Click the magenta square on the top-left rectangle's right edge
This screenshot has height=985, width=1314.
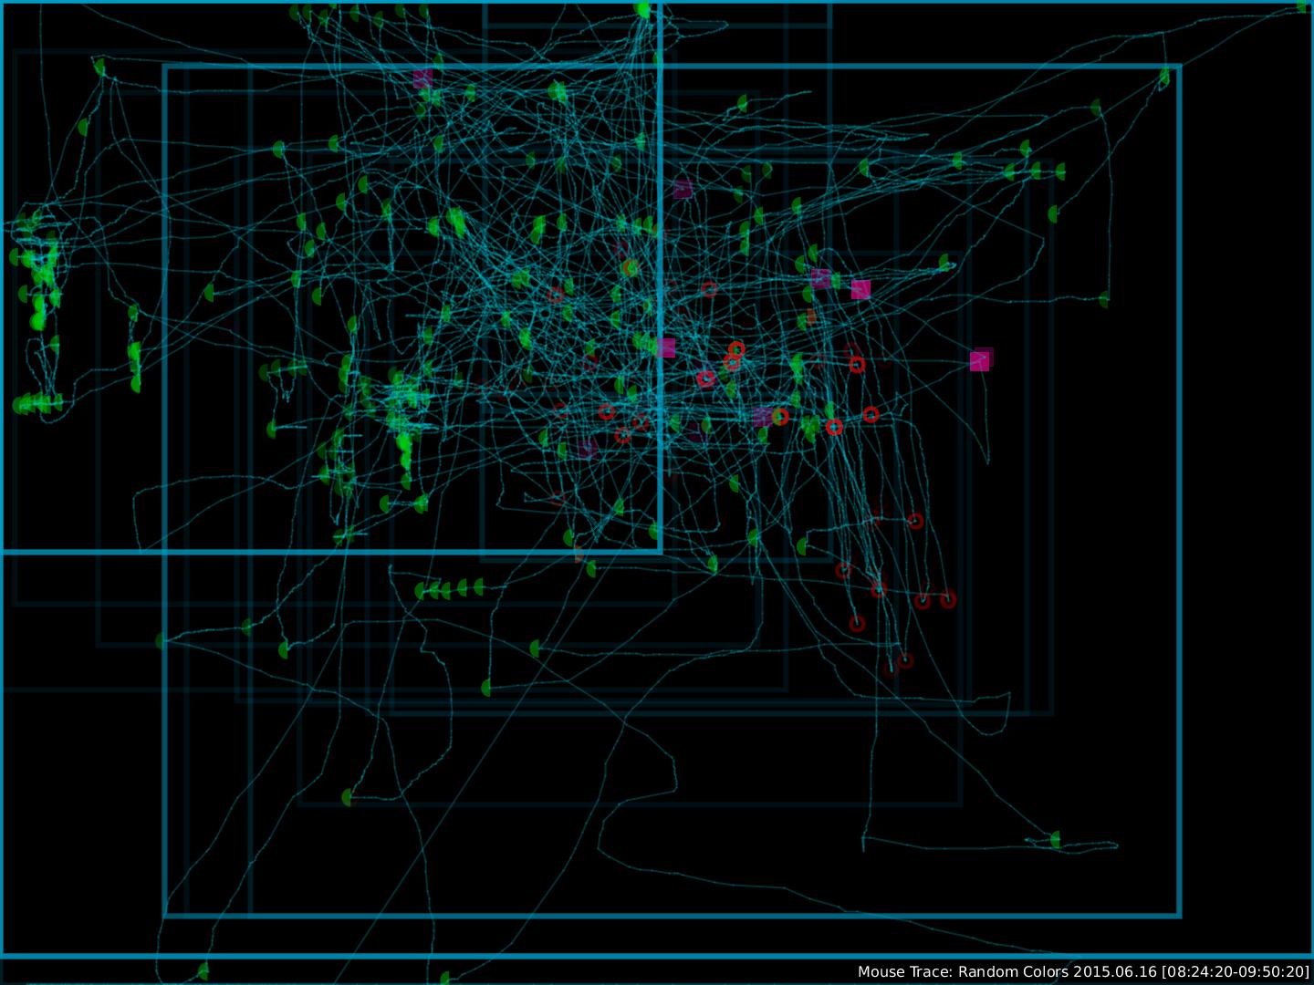(x=666, y=347)
